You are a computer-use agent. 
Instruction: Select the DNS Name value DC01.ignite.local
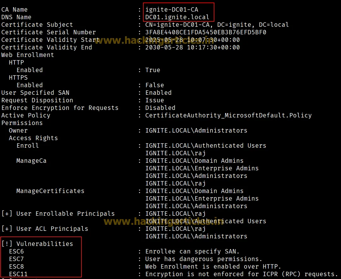[x=177, y=17]
